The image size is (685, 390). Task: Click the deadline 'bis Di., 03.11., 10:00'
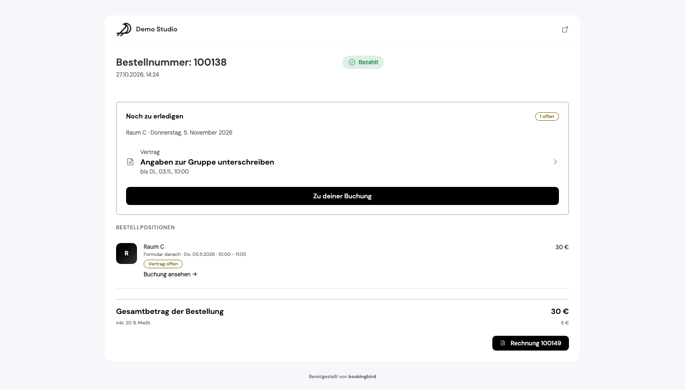point(165,172)
